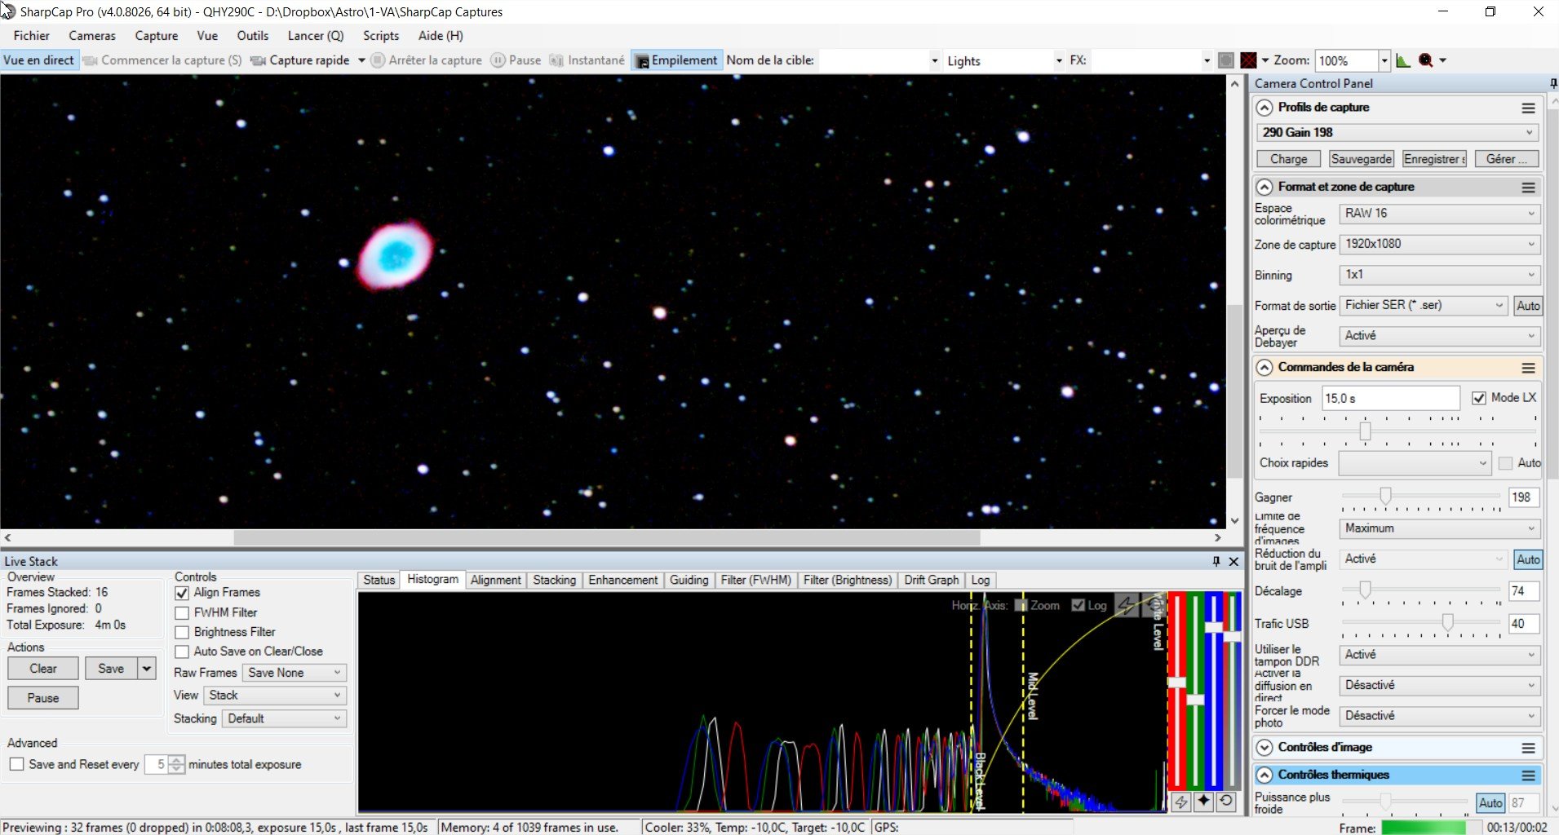This screenshot has height=835, width=1559.
Task: Click the lightning auto-stretch button below the sliders
Action: point(1180,802)
